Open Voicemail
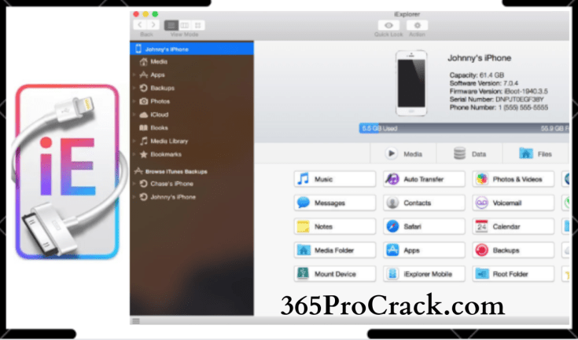Image resolution: width=578 pixels, height=340 pixels. (514, 203)
